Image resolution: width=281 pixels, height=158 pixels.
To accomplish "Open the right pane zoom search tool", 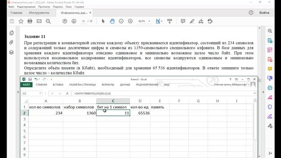I will 270,31.
